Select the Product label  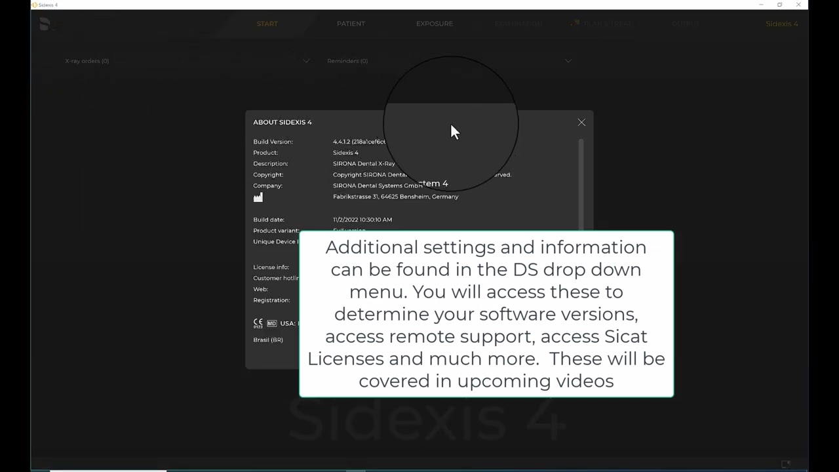pyautogui.click(x=265, y=153)
